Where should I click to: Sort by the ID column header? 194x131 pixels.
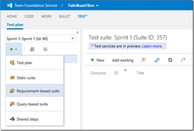[x=116, y=73]
